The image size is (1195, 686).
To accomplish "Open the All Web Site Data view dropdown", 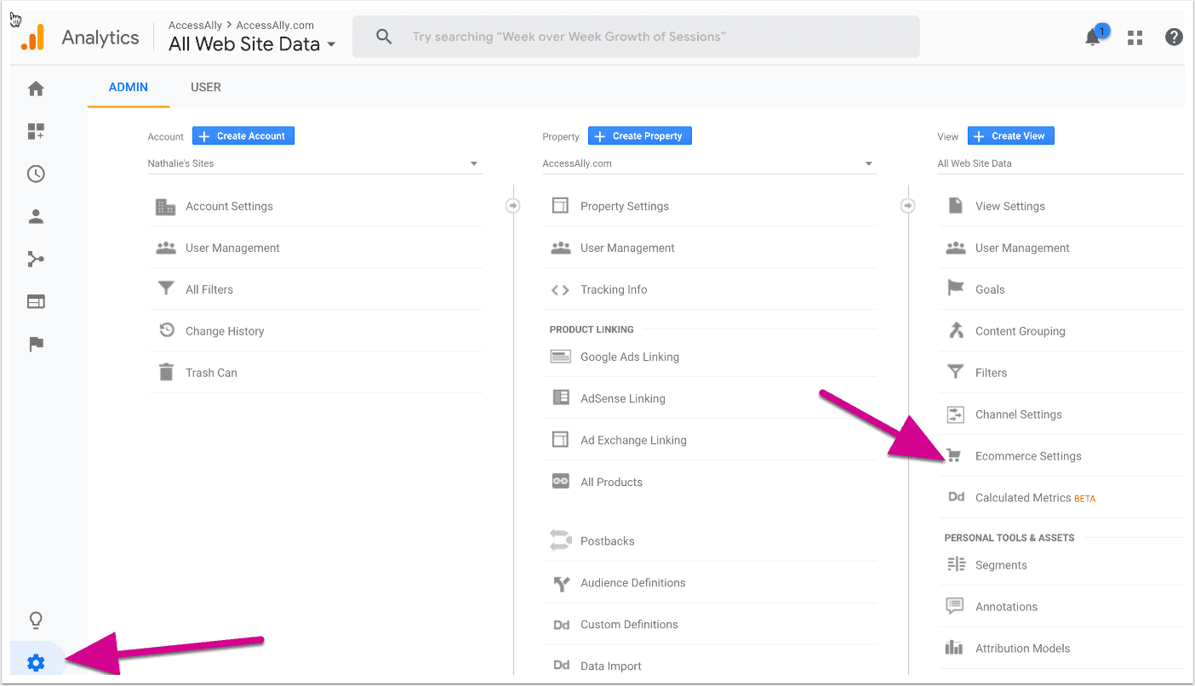I will coord(1061,163).
